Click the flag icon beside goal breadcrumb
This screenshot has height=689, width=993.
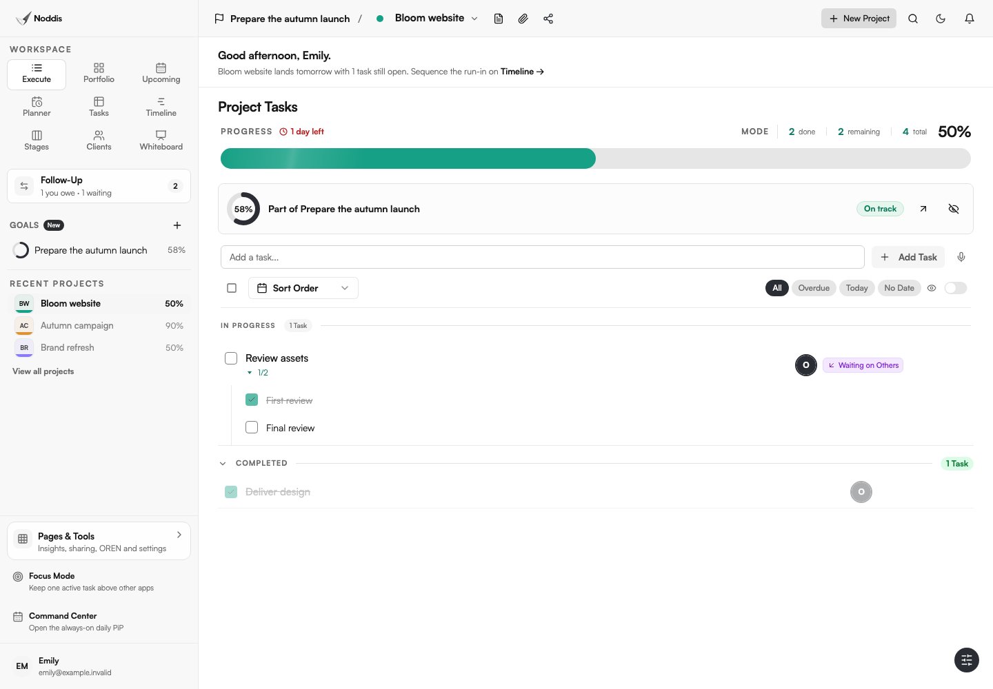coord(219,19)
